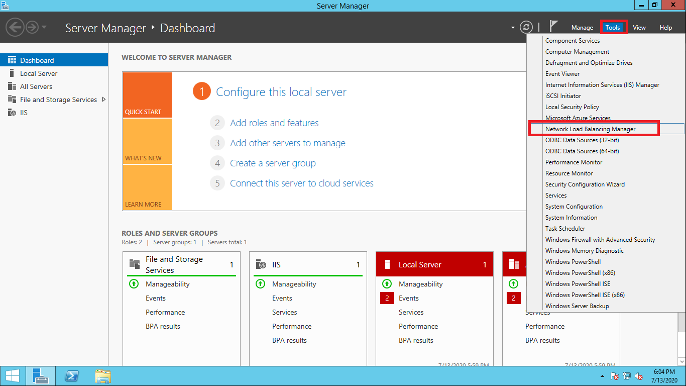Image resolution: width=686 pixels, height=386 pixels.
Task: Click Add roles and features link
Action: [x=274, y=123]
